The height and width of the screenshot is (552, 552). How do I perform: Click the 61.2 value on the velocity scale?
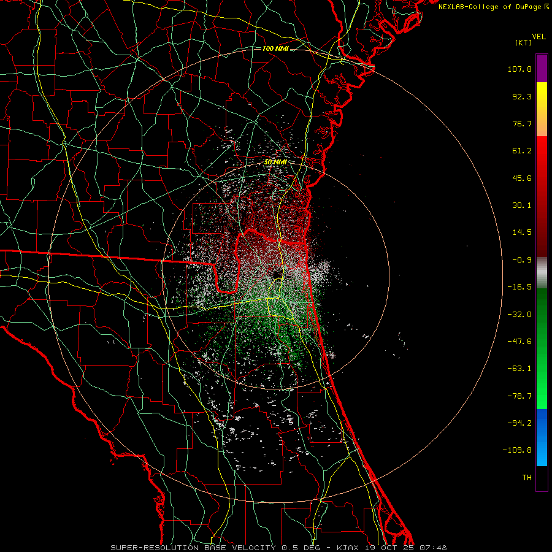click(x=522, y=151)
